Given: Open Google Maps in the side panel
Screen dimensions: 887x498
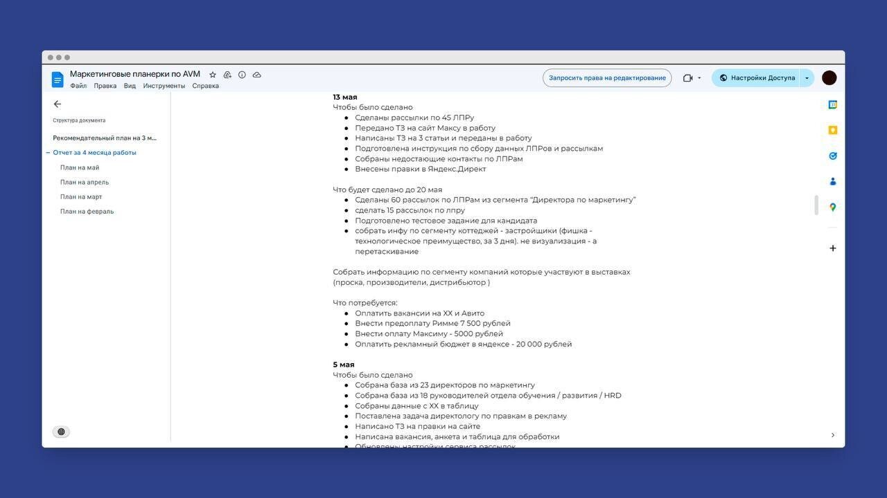Looking at the screenshot, I should 833,207.
